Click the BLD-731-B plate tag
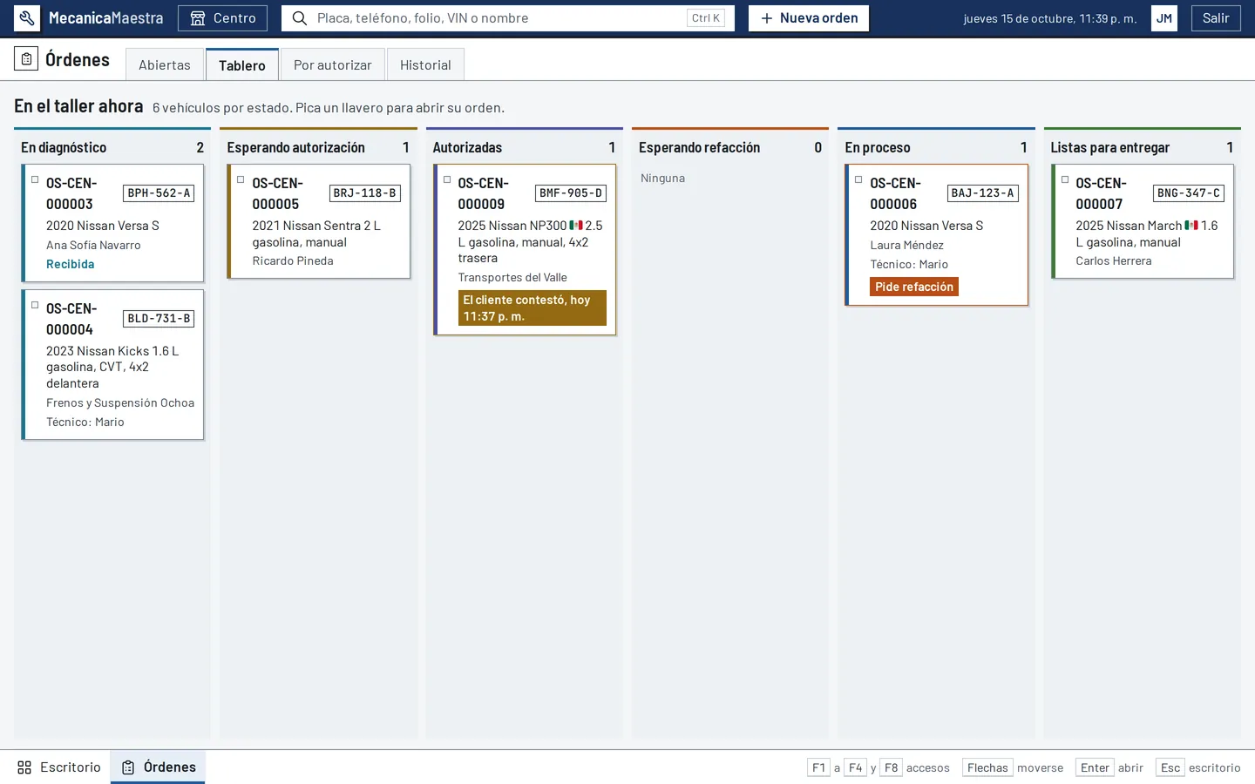The width and height of the screenshot is (1255, 784). (x=159, y=319)
